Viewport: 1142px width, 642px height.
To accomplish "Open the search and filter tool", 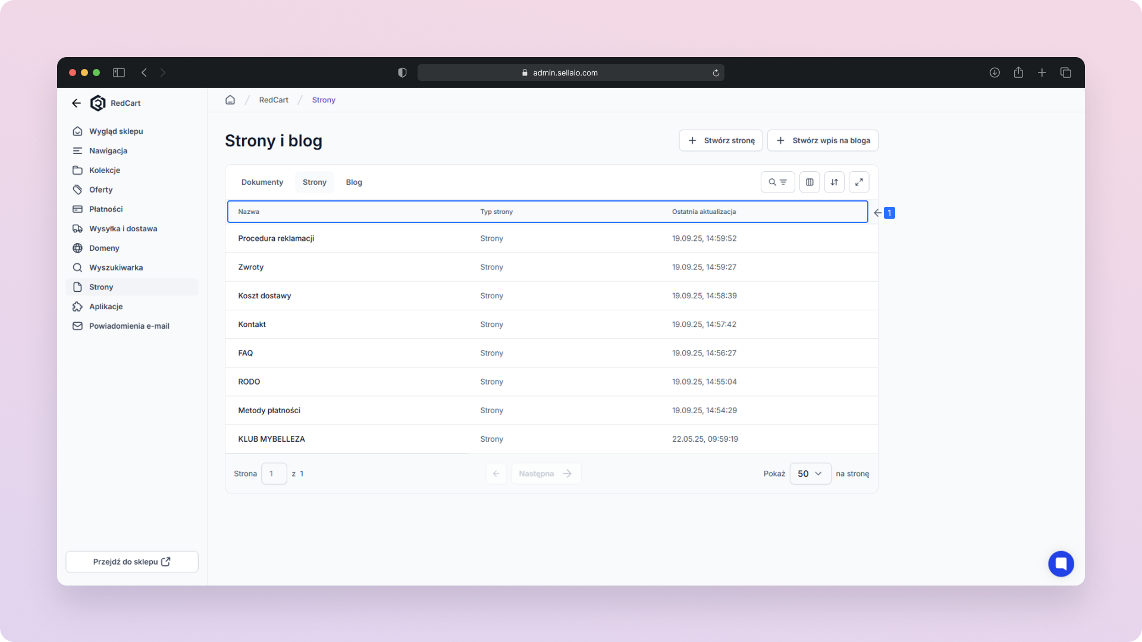I will pyautogui.click(x=777, y=182).
